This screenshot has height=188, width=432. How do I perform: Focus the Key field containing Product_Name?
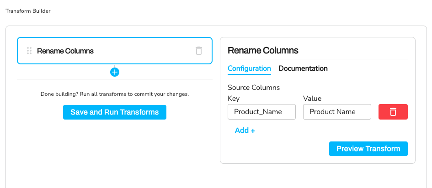[261, 112]
